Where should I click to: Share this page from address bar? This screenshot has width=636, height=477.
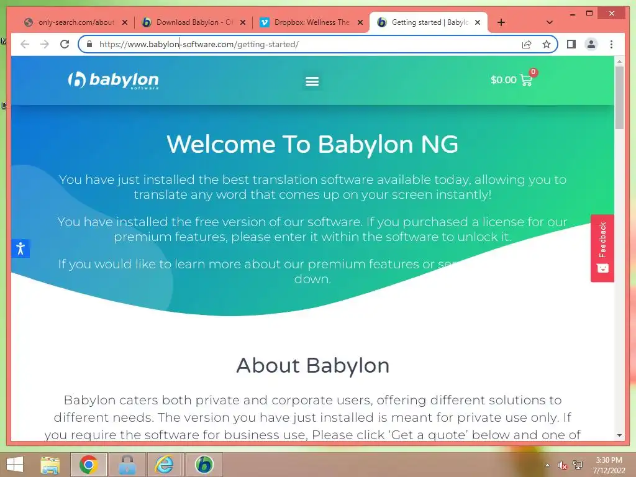point(527,44)
